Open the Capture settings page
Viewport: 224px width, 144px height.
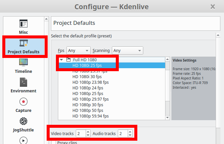[x=23, y=105]
